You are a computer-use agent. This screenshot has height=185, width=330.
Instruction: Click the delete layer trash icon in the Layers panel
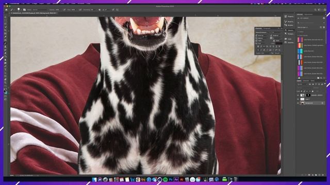tap(323, 175)
